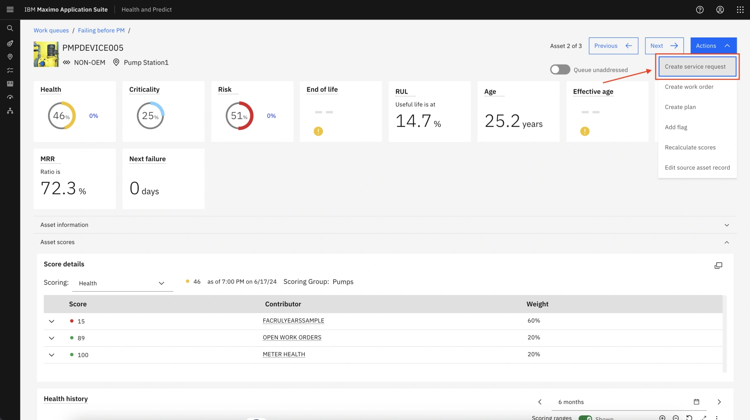Click the Effective age card title
This screenshot has height=420, width=750.
coord(593,92)
